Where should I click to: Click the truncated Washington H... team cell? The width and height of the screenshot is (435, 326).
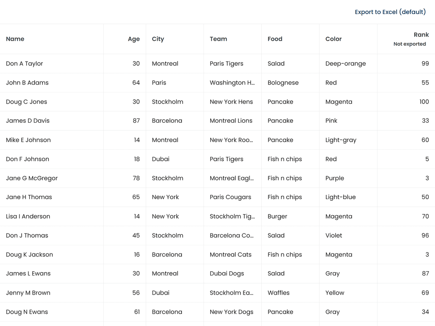(x=232, y=82)
